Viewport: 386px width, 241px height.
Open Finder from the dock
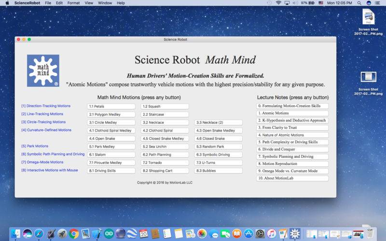point(16,234)
